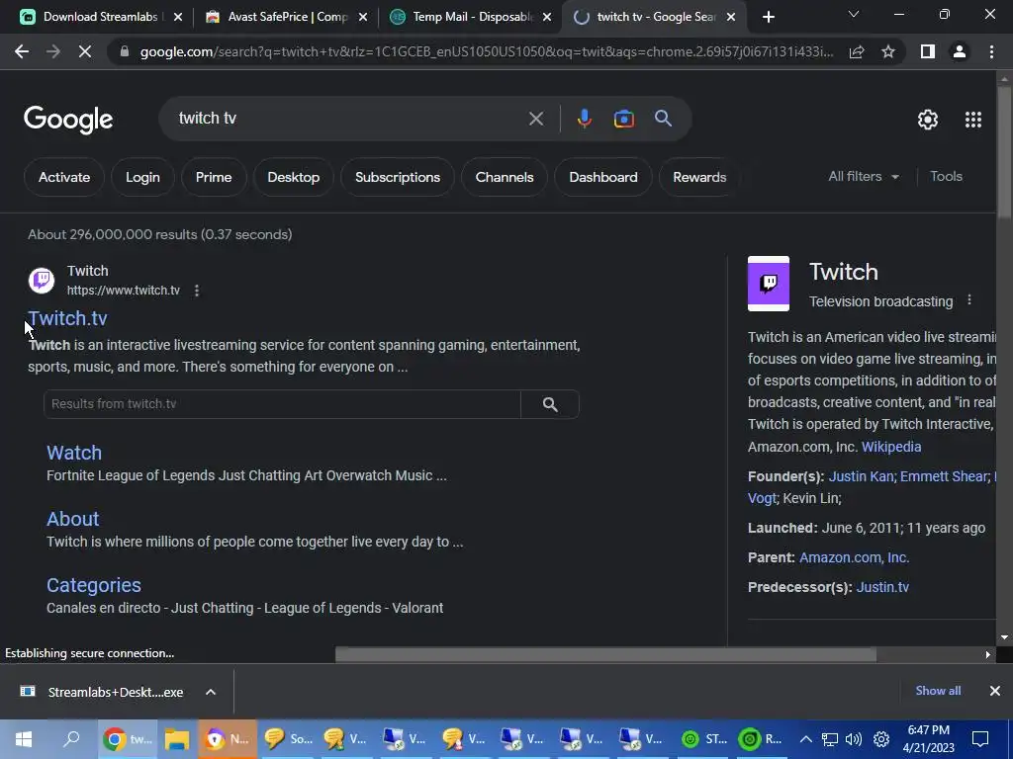
Task: Open the Watch sitelink
Action: 73,453
